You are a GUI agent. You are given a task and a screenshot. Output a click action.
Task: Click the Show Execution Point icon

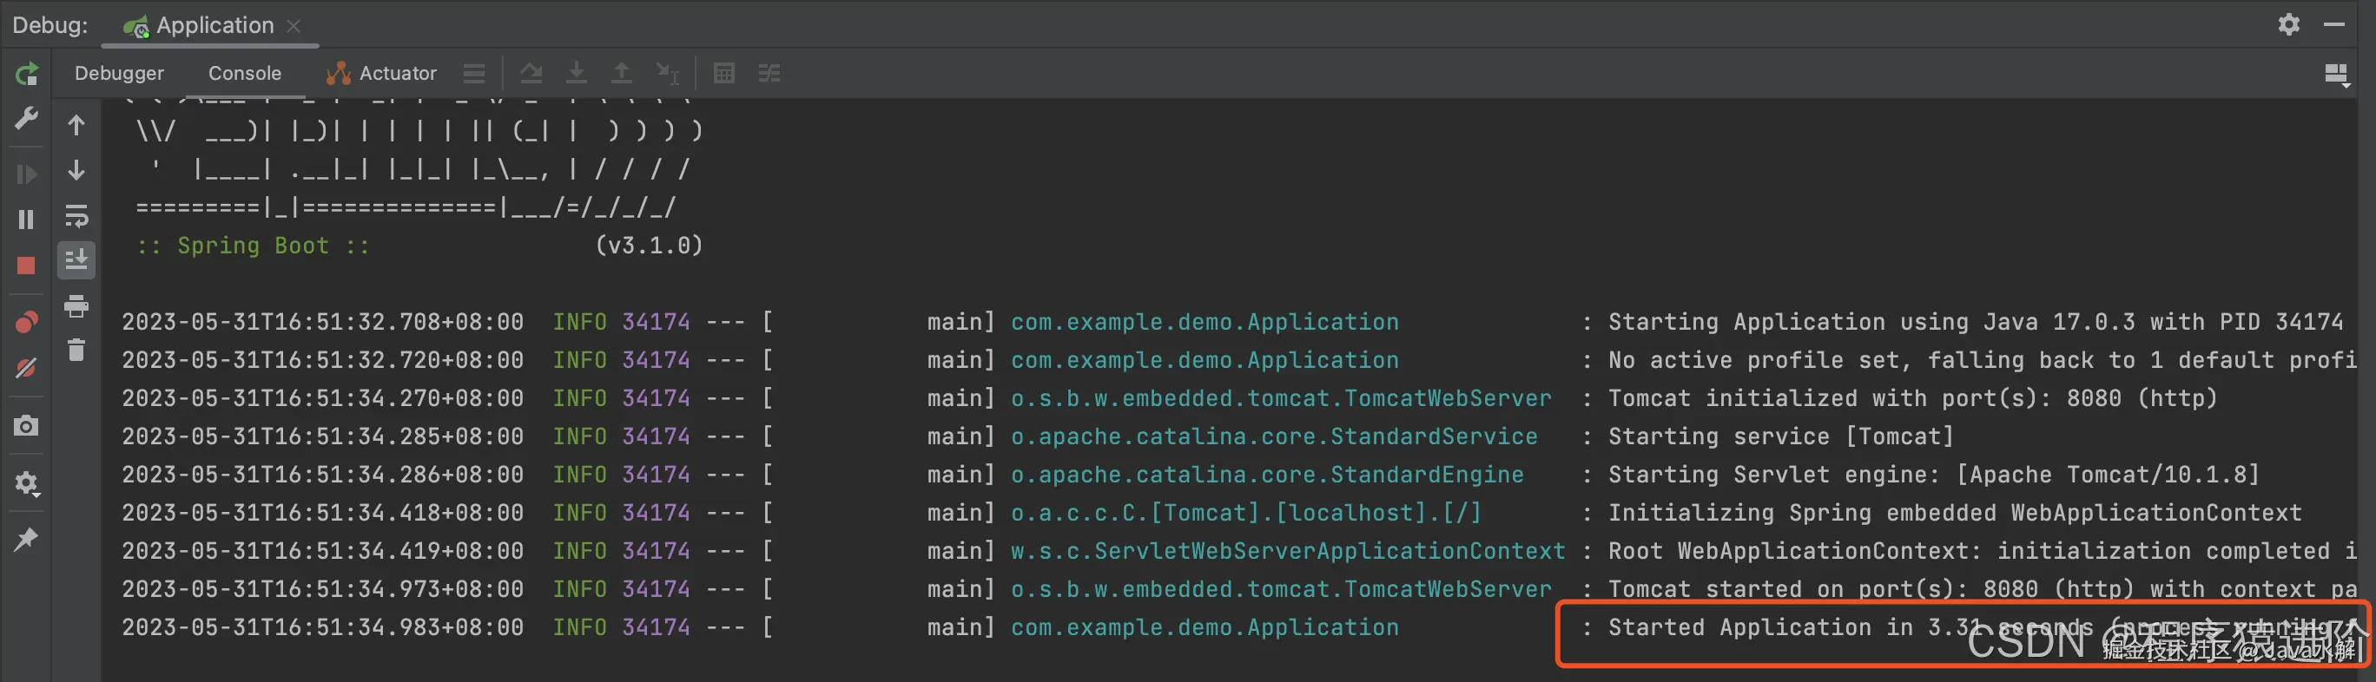tap(474, 73)
